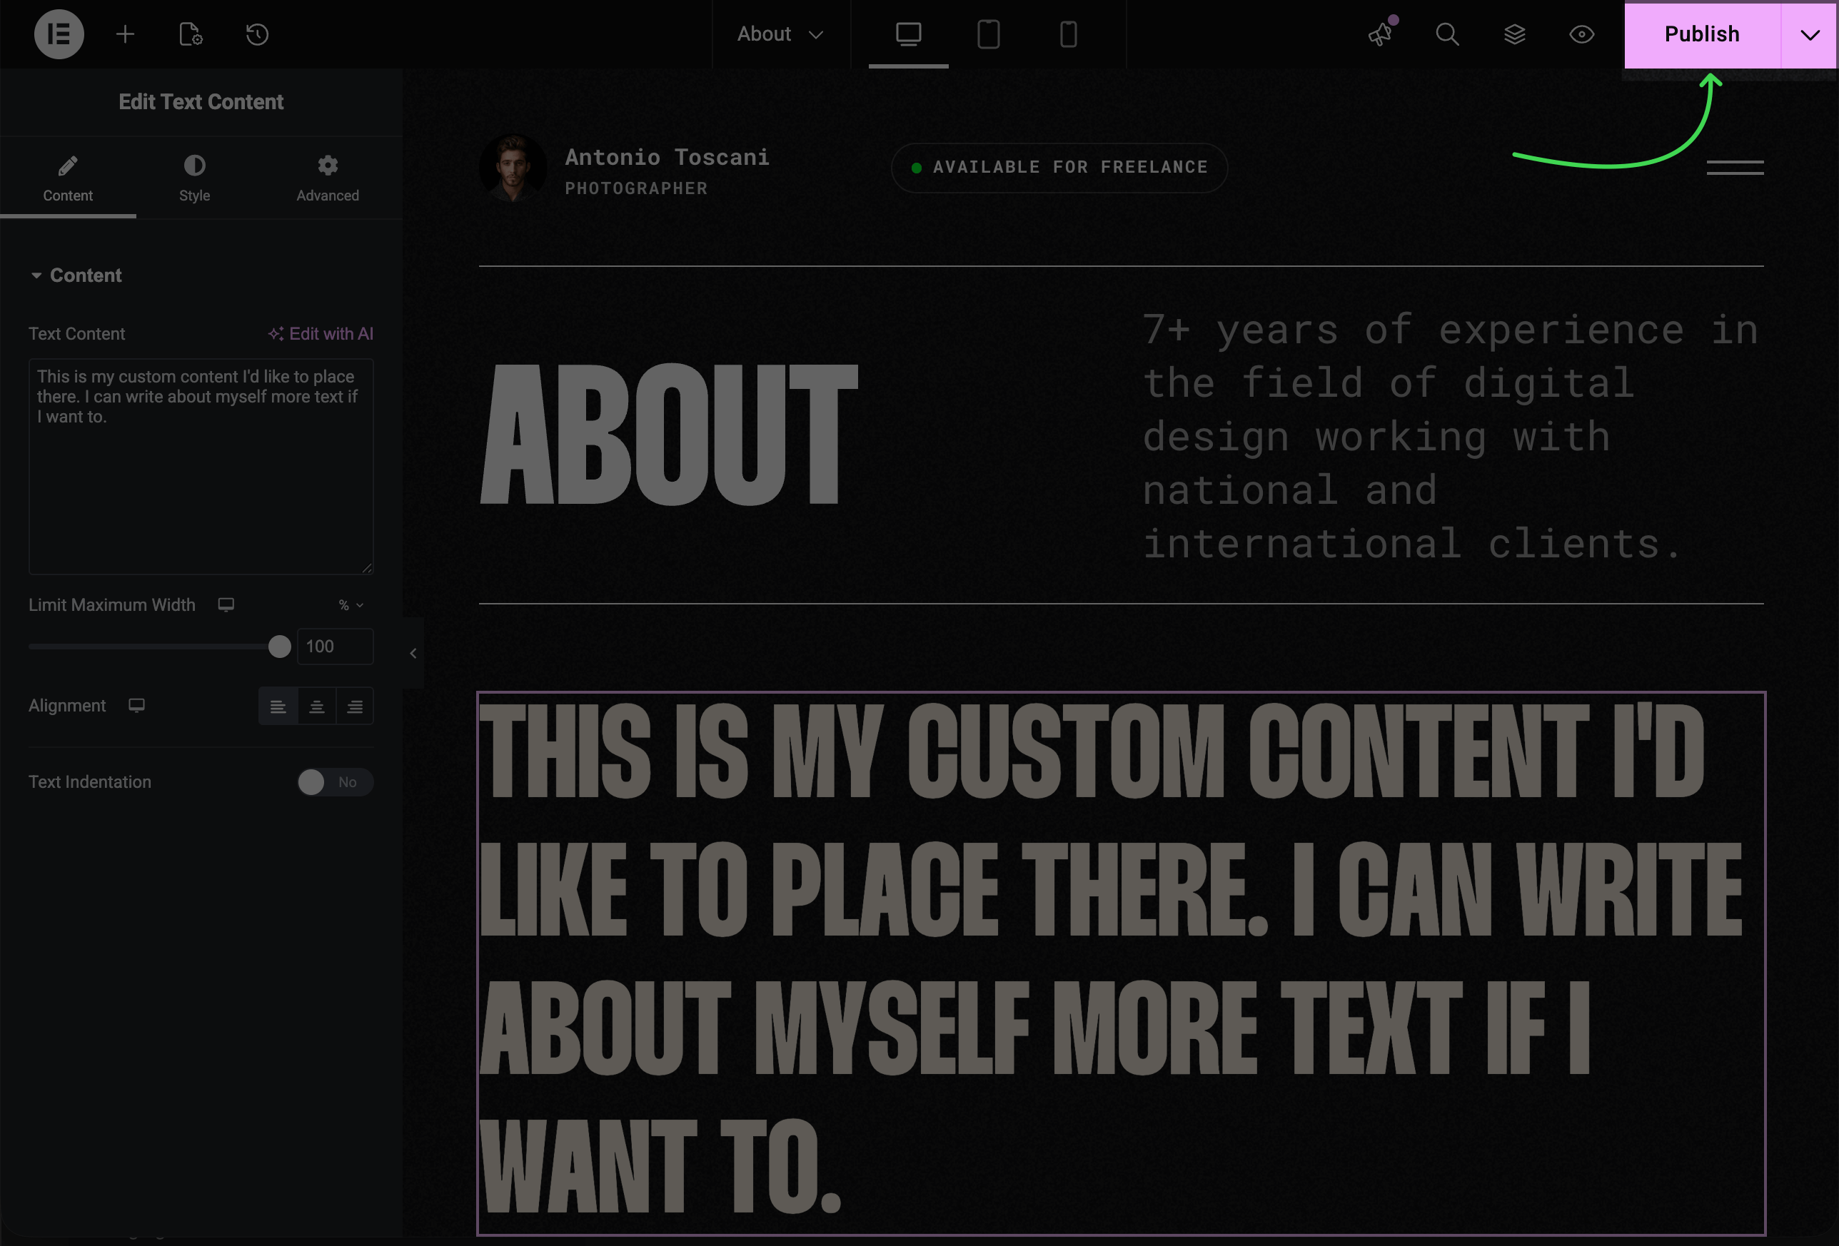This screenshot has height=1246, width=1839.
Task: Switch to the Style tab
Action: coord(194,178)
